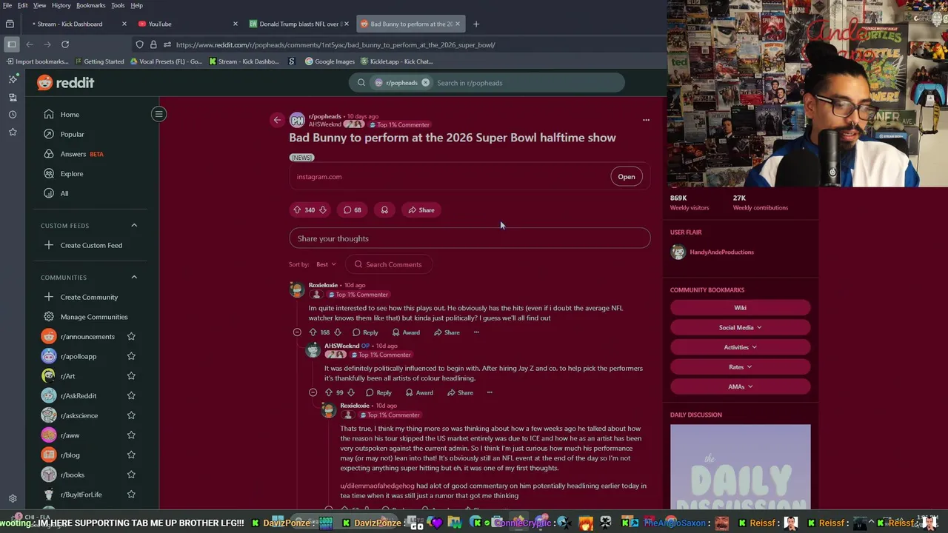Screen dimensions: 948x533
Task: Downvote the Bad Bunny post
Action: pos(322,210)
